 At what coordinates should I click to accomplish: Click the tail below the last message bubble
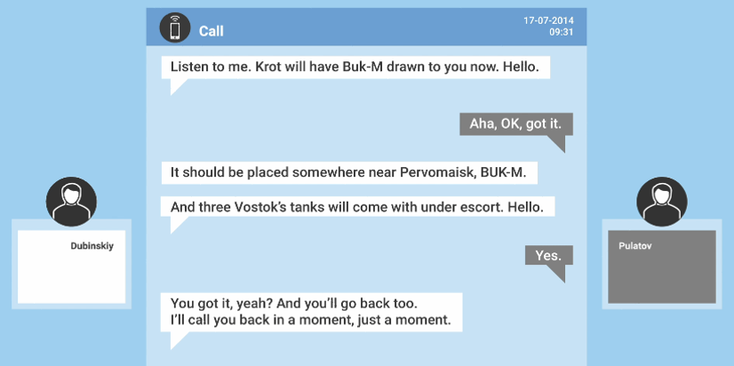pyautogui.click(x=176, y=338)
